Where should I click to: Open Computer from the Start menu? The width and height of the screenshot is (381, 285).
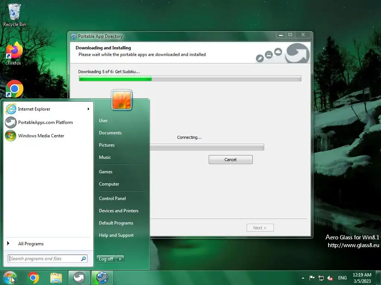click(109, 184)
